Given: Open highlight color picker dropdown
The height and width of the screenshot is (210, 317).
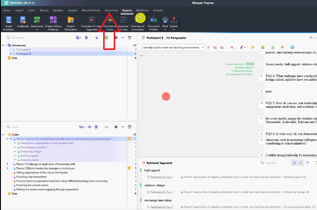Looking at the screenshot, I should click(x=245, y=48).
